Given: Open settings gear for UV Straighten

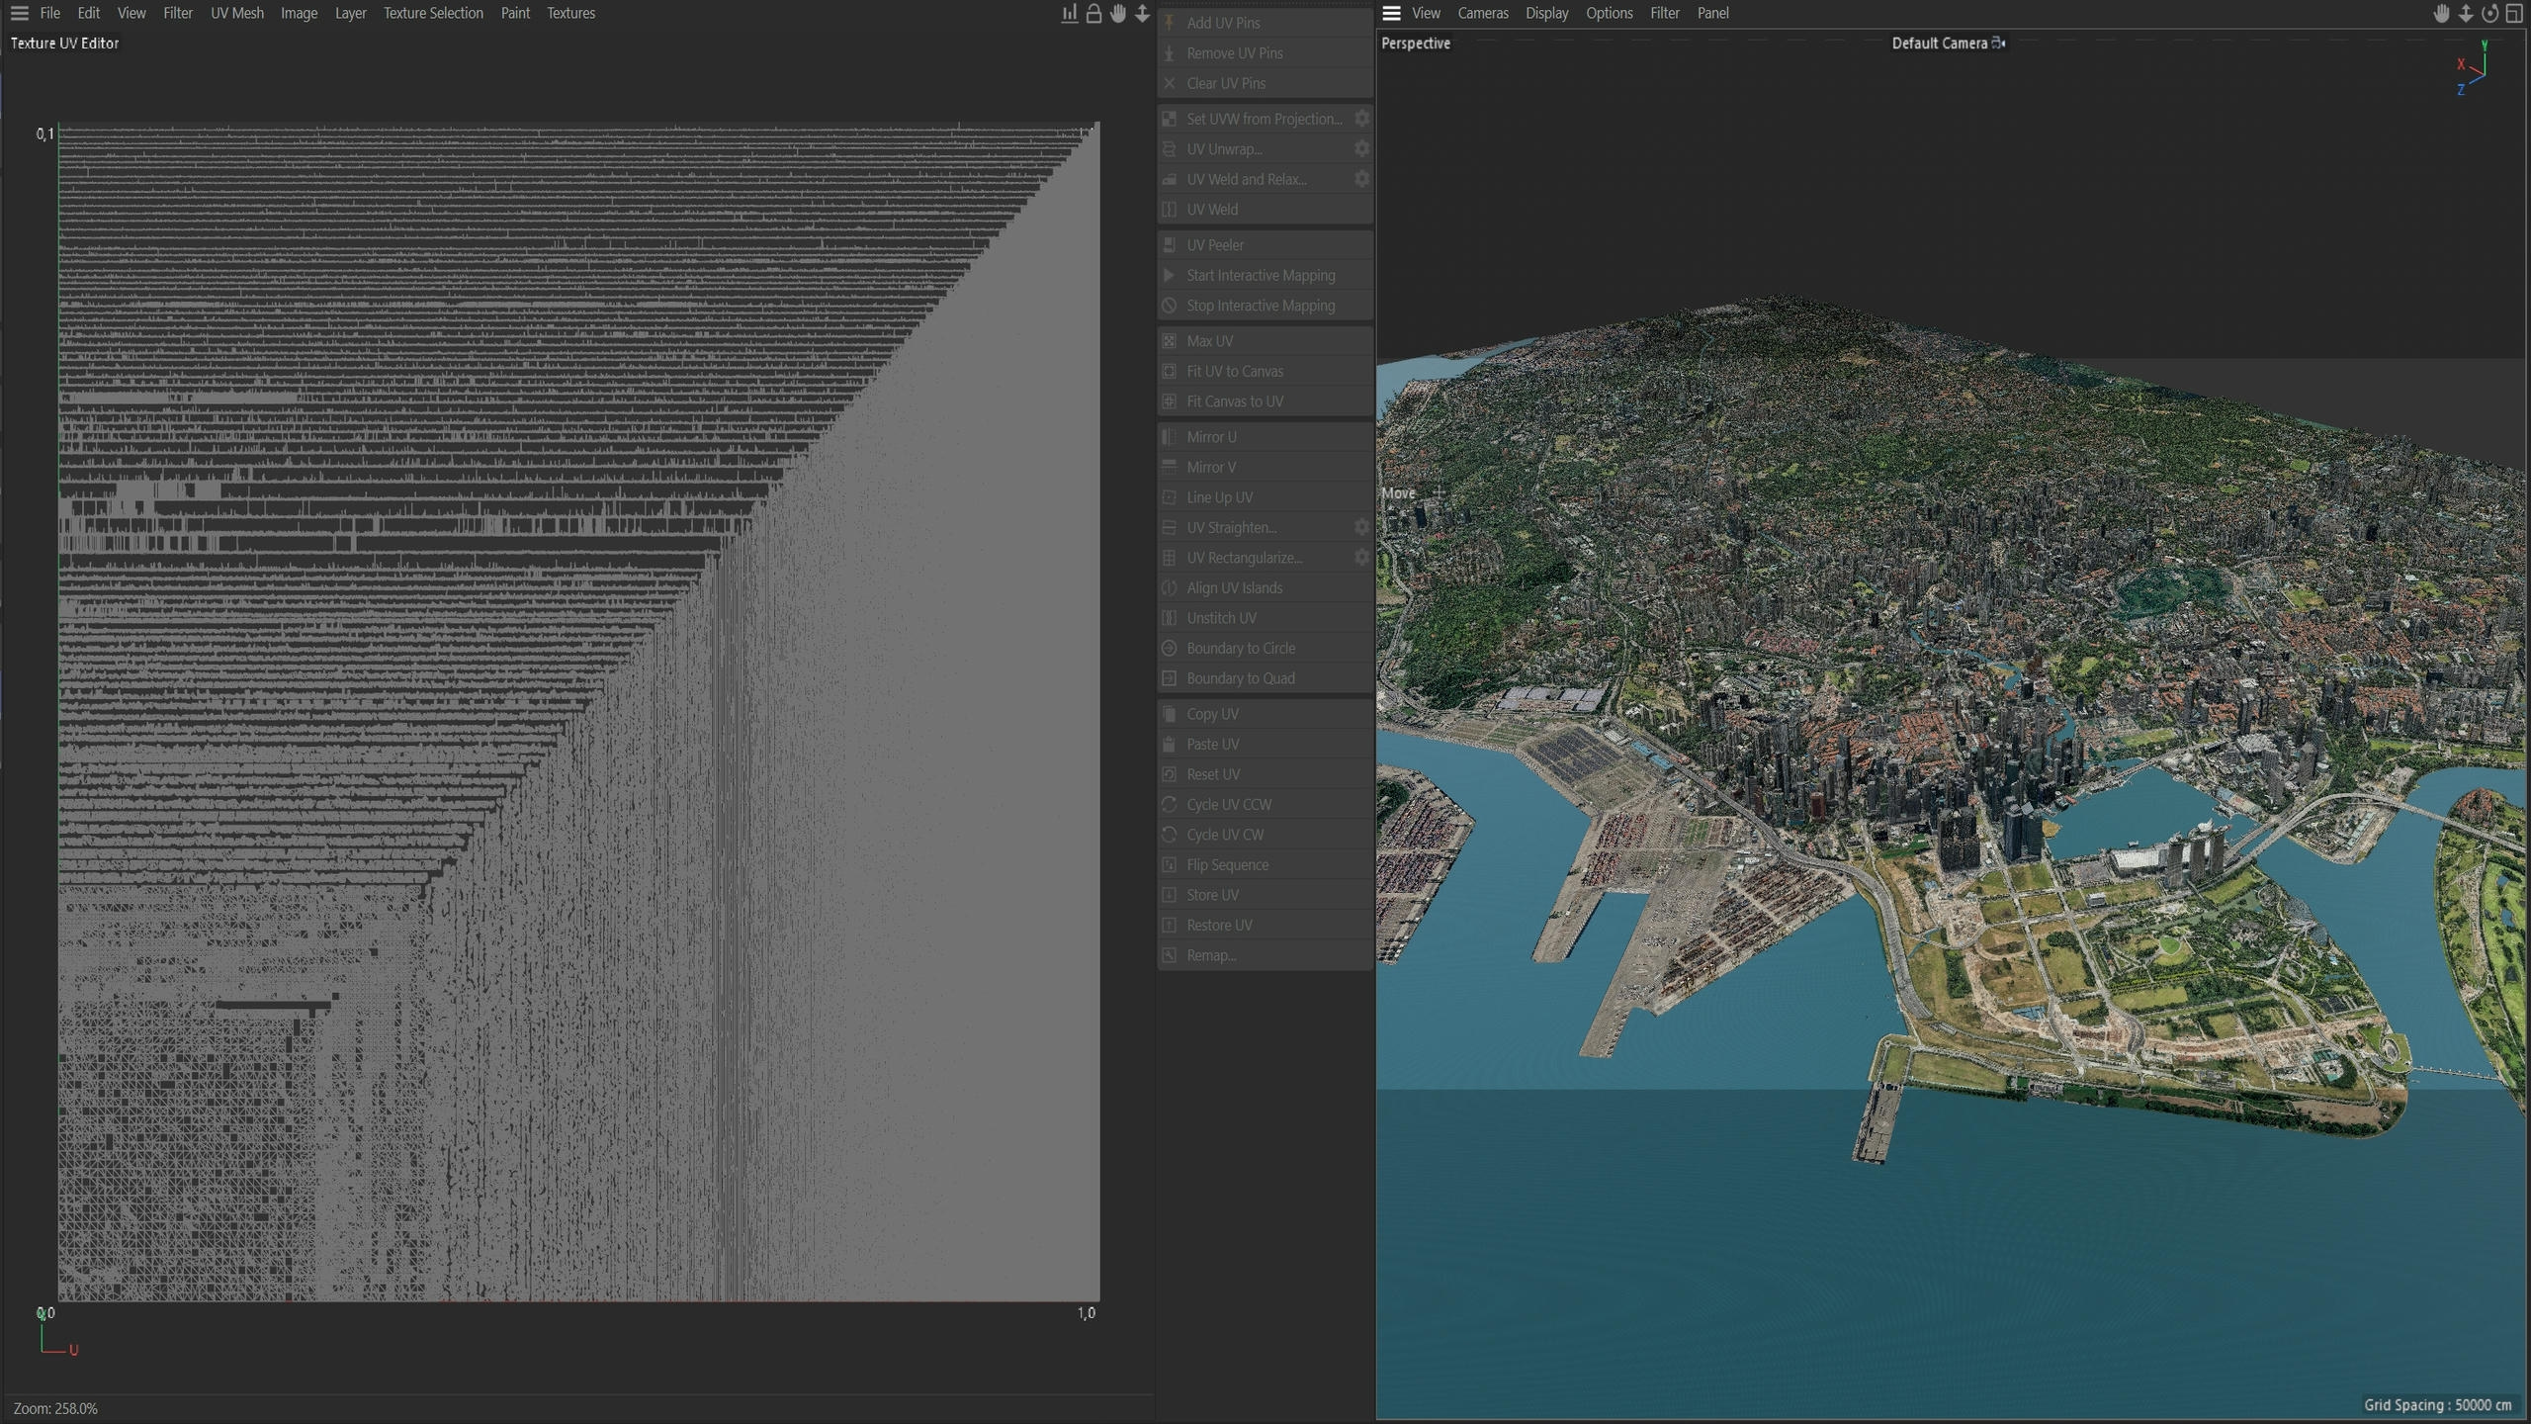Looking at the screenshot, I should (x=1361, y=527).
